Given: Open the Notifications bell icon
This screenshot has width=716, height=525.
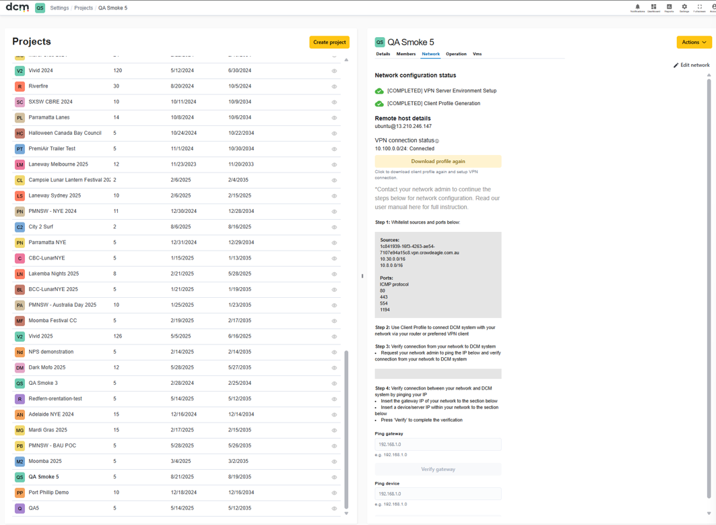Looking at the screenshot, I should click(637, 6).
